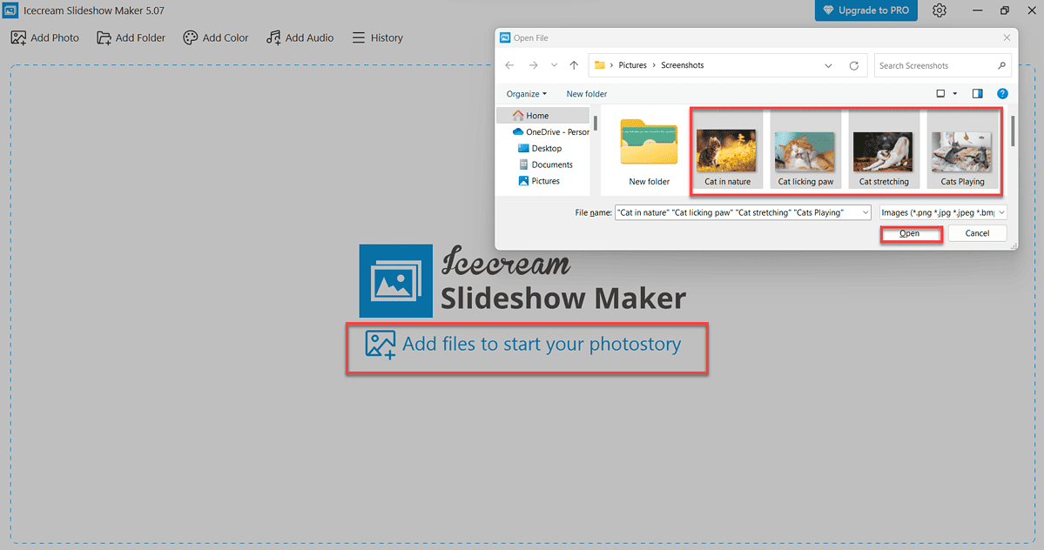This screenshot has width=1044, height=550.
Task: Select the yellow New folder item
Action: point(650,151)
